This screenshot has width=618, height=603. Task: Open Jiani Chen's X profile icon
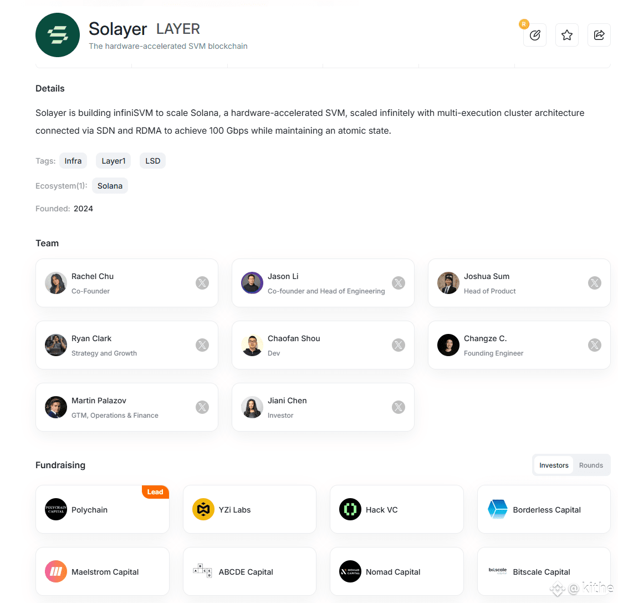pyautogui.click(x=399, y=407)
